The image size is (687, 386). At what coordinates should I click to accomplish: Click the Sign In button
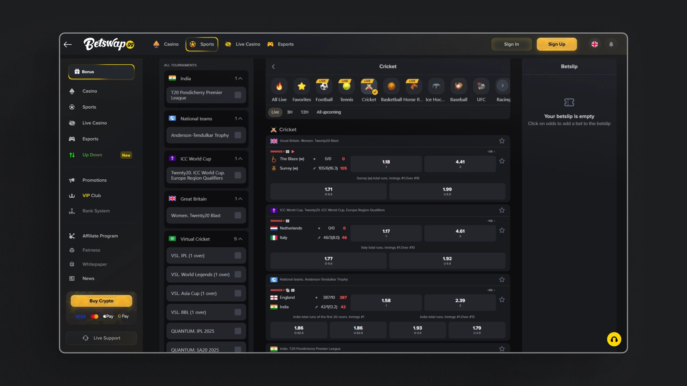(511, 44)
